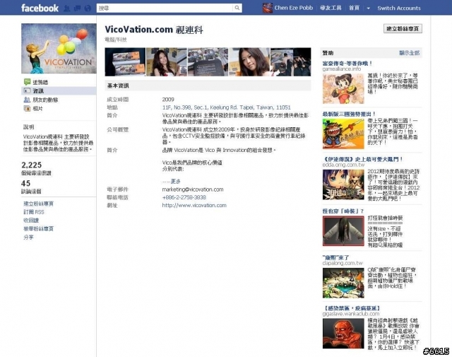Click the friends activity people icon
The height and width of the screenshot is (357, 452).
point(27,100)
